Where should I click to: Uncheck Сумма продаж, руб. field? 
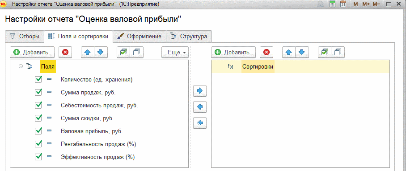click(38, 92)
